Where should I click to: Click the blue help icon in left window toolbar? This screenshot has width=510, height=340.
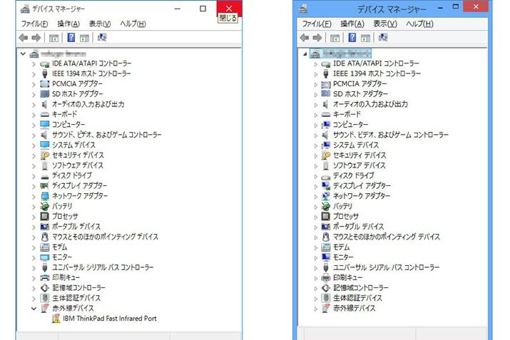click(x=71, y=38)
